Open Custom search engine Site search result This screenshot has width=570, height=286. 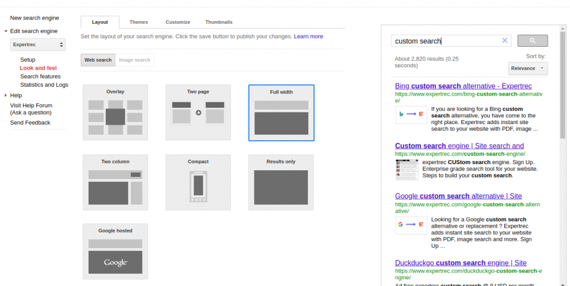coord(459,146)
